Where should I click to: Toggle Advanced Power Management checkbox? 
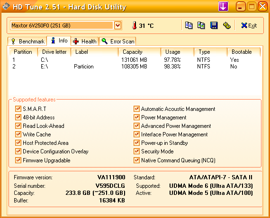[136, 126]
